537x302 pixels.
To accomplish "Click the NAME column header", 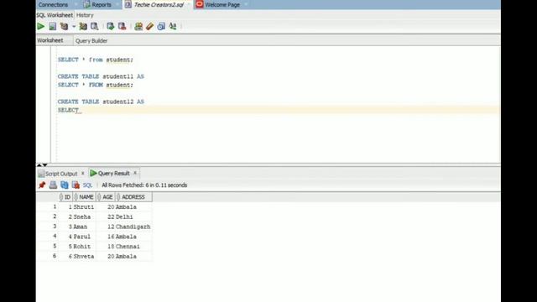I will [84, 197].
